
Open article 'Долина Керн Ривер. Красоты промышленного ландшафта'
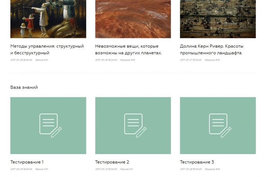coord(212,49)
